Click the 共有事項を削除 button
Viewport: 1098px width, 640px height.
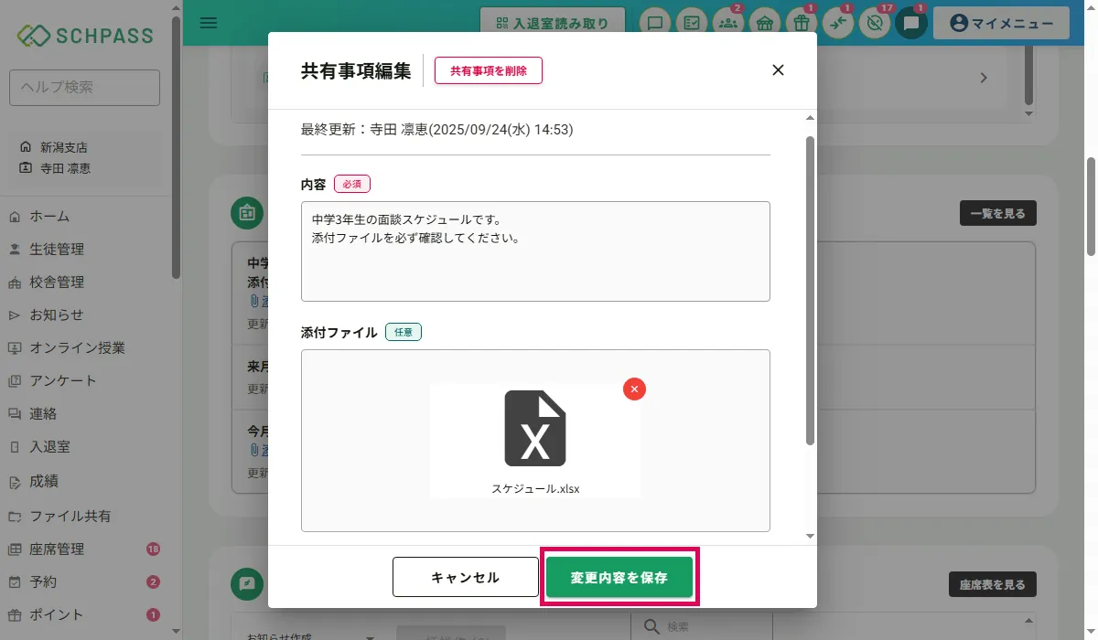[488, 70]
